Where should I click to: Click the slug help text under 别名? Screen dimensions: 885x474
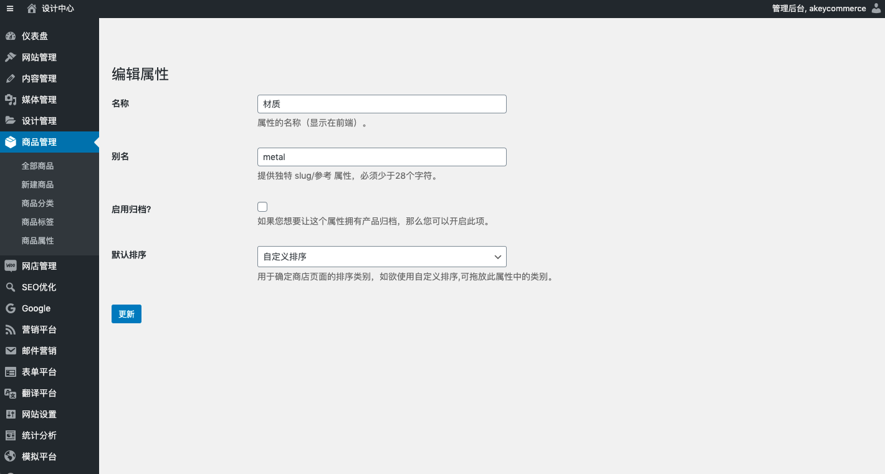[347, 176]
